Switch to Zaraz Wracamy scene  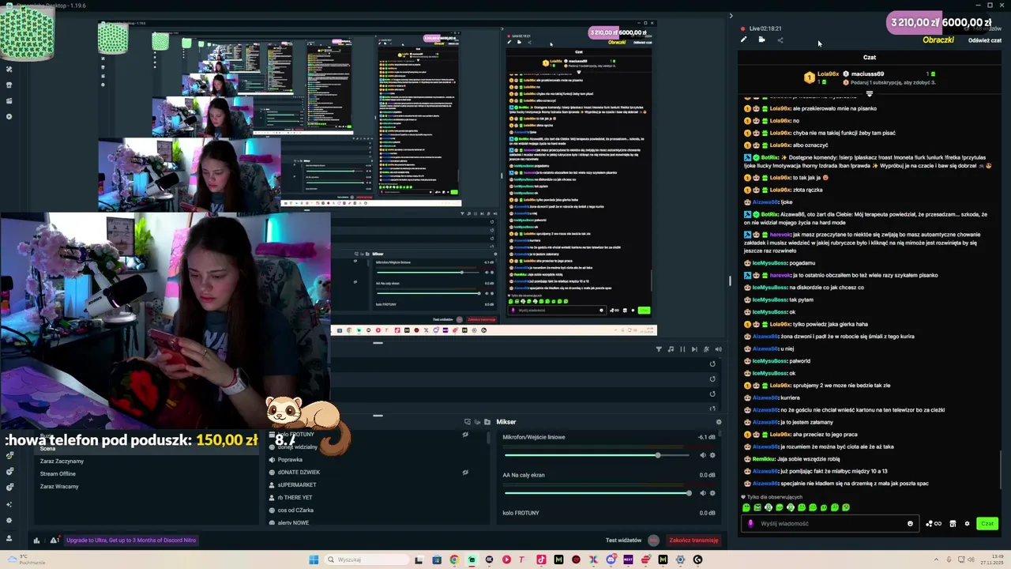point(59,487)
